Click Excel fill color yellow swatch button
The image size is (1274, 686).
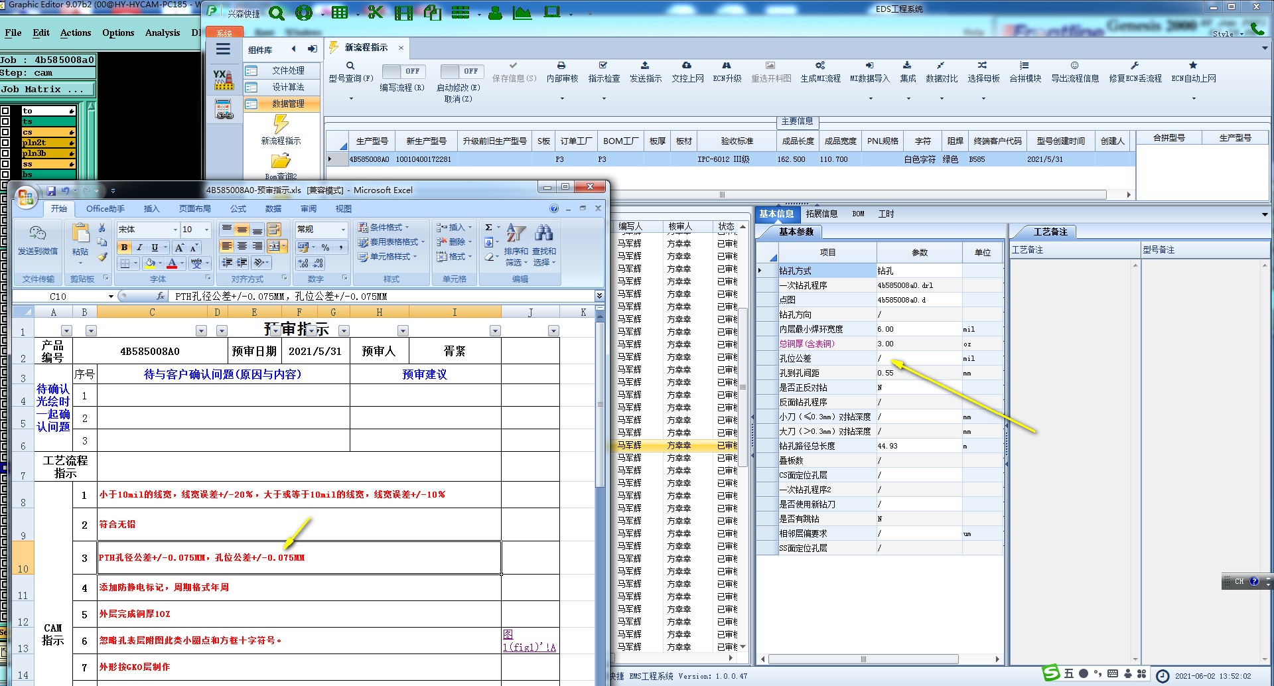click(150, 263)
